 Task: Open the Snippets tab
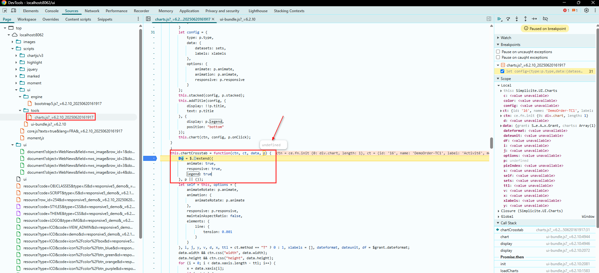click(104, 19)
